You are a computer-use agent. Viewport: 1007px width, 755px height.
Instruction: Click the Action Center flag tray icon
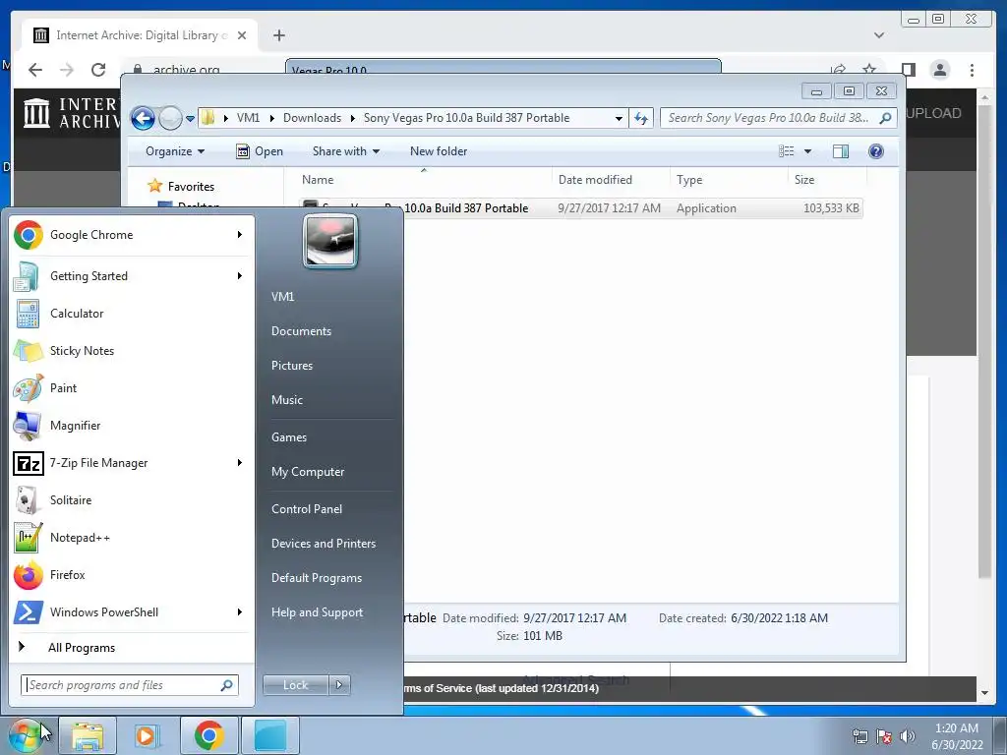884,736
